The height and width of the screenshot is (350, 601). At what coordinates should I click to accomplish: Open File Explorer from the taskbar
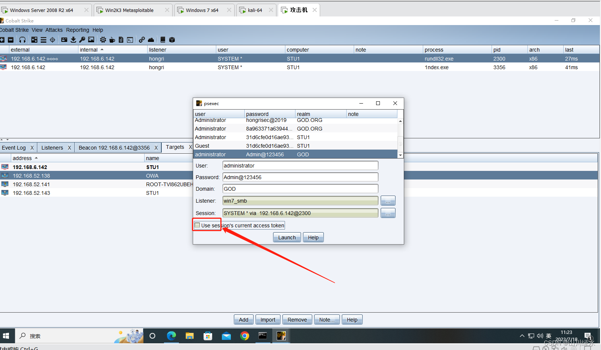(190, 336)
